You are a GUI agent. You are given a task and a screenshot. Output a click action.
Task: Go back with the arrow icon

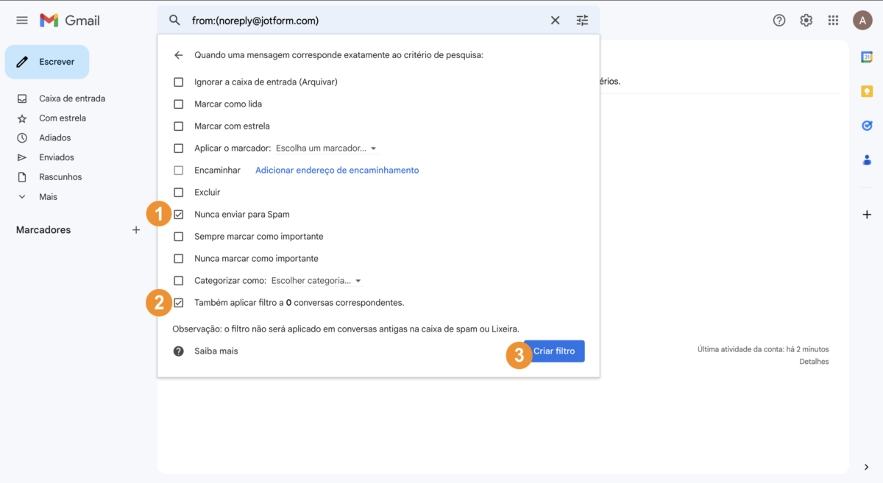pyautogui.click(x=178, y=55)
